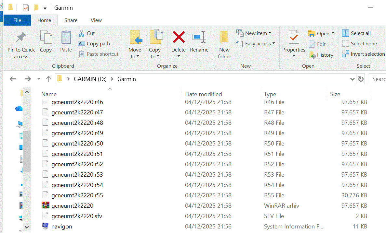Click the Rename icon in the ribbon
The width and height of the screenshot is (386, 233).
pos(199,37)
